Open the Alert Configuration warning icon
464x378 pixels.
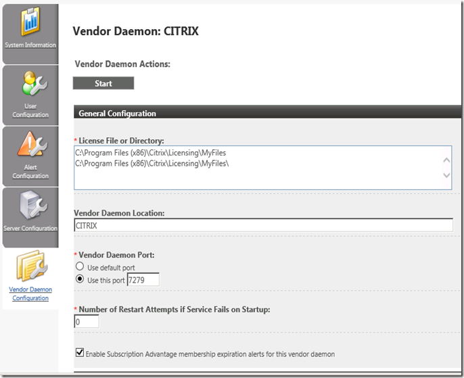coord(32,144)
